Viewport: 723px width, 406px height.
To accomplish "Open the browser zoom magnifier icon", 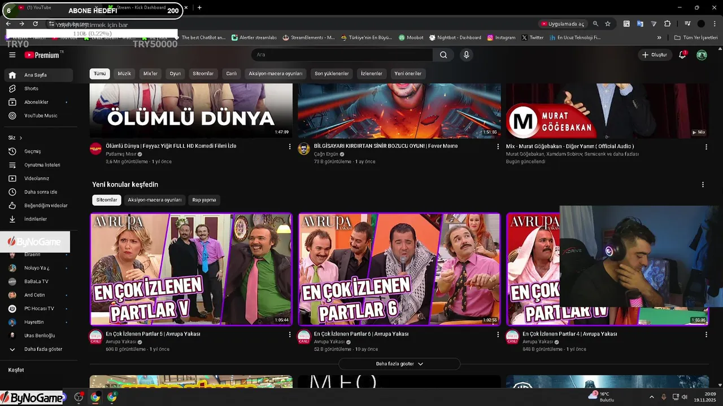I will [x=595, y=24].
